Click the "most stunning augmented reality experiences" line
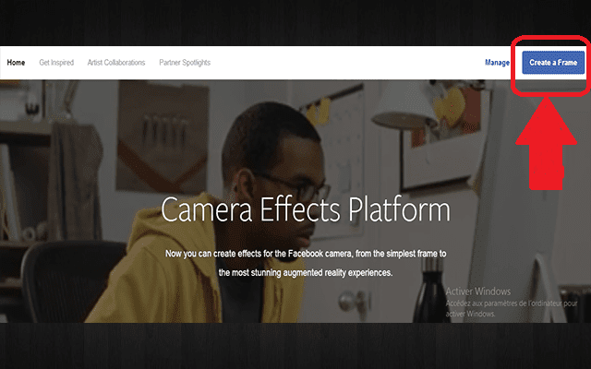This screenshot has height=369, width=591. [x=306, y=273]
